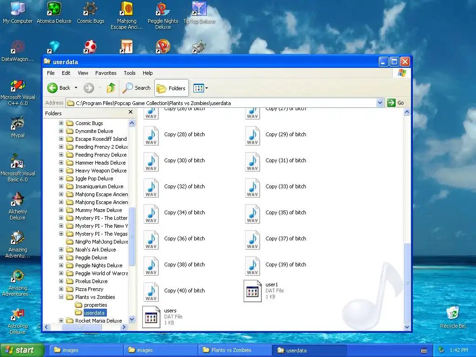
Task: Select the properties folder in tree
Action: [x=96, y=305]
